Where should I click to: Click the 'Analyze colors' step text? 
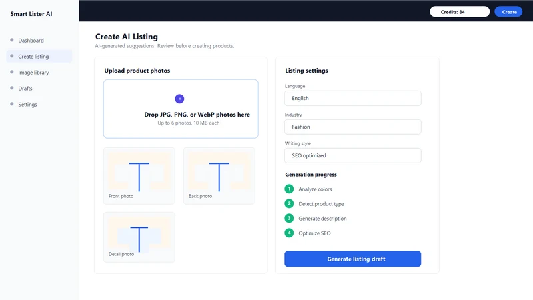click(315, 189)
